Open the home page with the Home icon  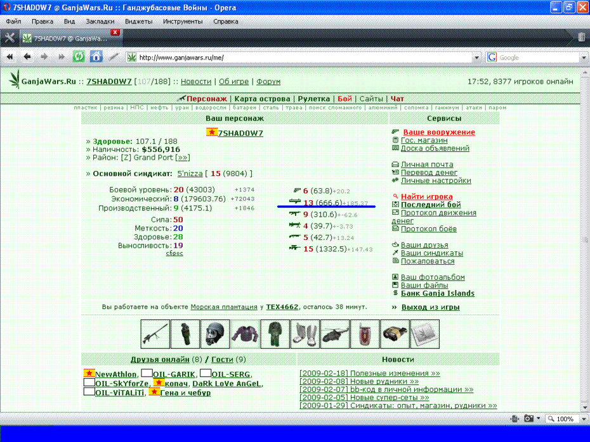[x=96, y=57]
